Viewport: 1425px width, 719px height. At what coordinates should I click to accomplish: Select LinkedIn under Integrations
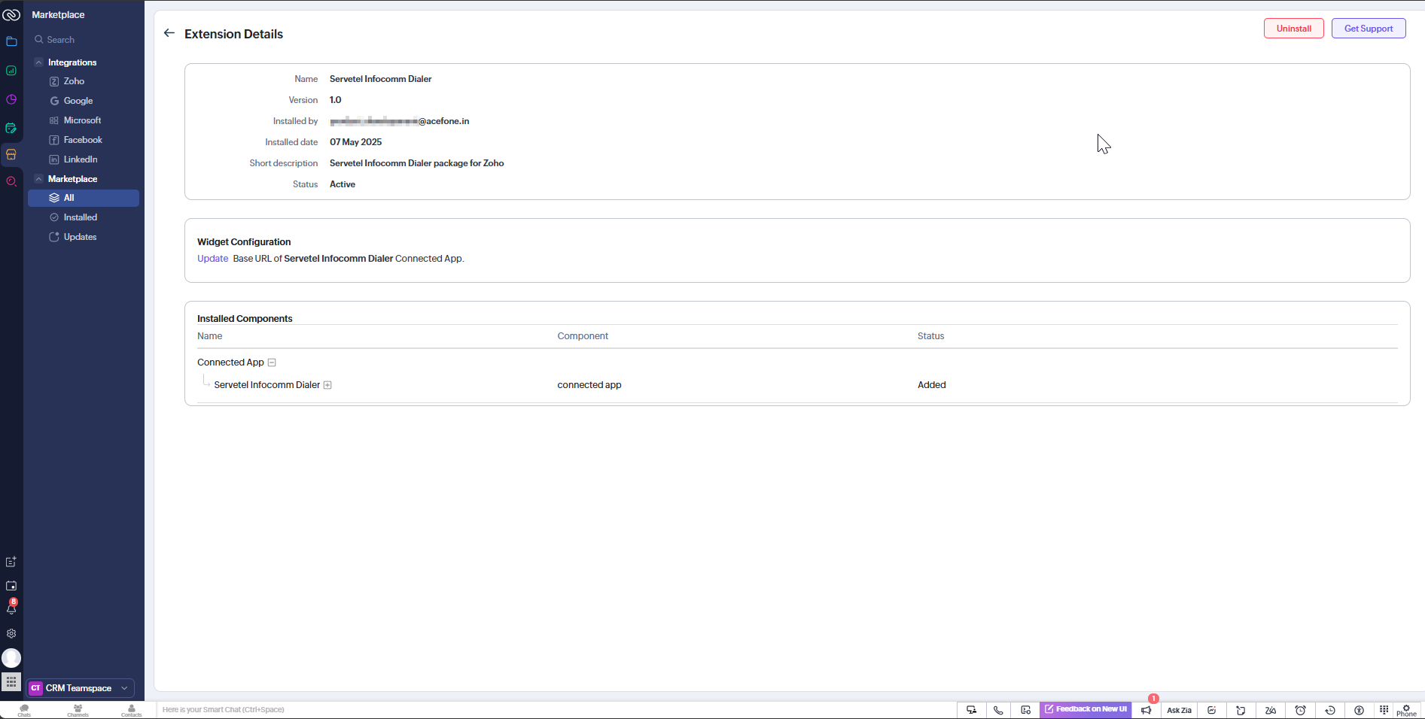click(81, 159)
